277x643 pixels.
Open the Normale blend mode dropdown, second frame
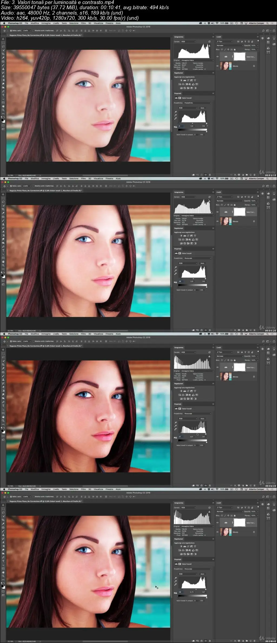229,201
